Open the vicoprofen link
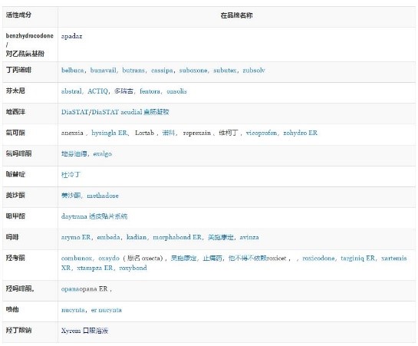Screen dimensions: 418x346 (262, 133)
